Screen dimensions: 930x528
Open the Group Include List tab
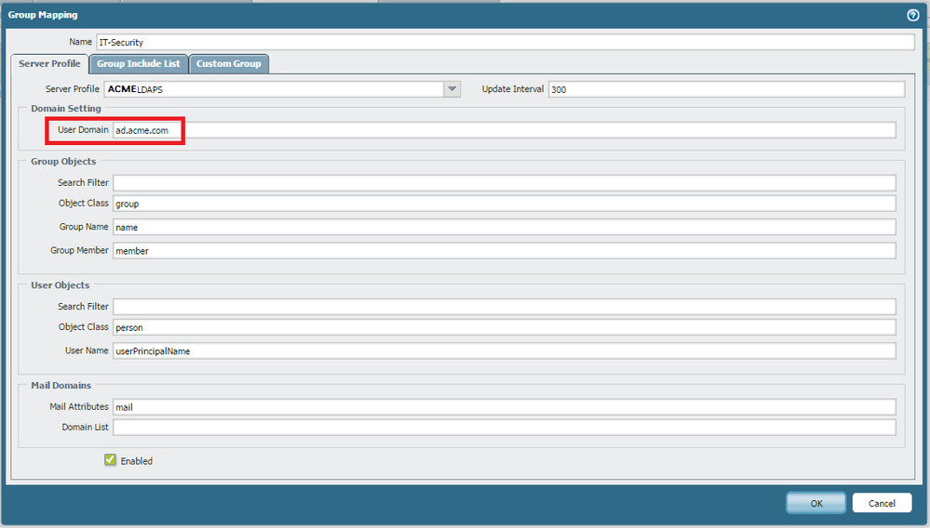pyautogui.click(x=139, y=63)
